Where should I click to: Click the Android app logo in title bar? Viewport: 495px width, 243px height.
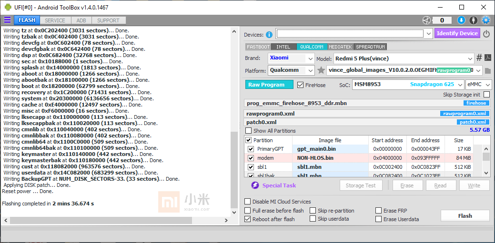coord(8,7)
